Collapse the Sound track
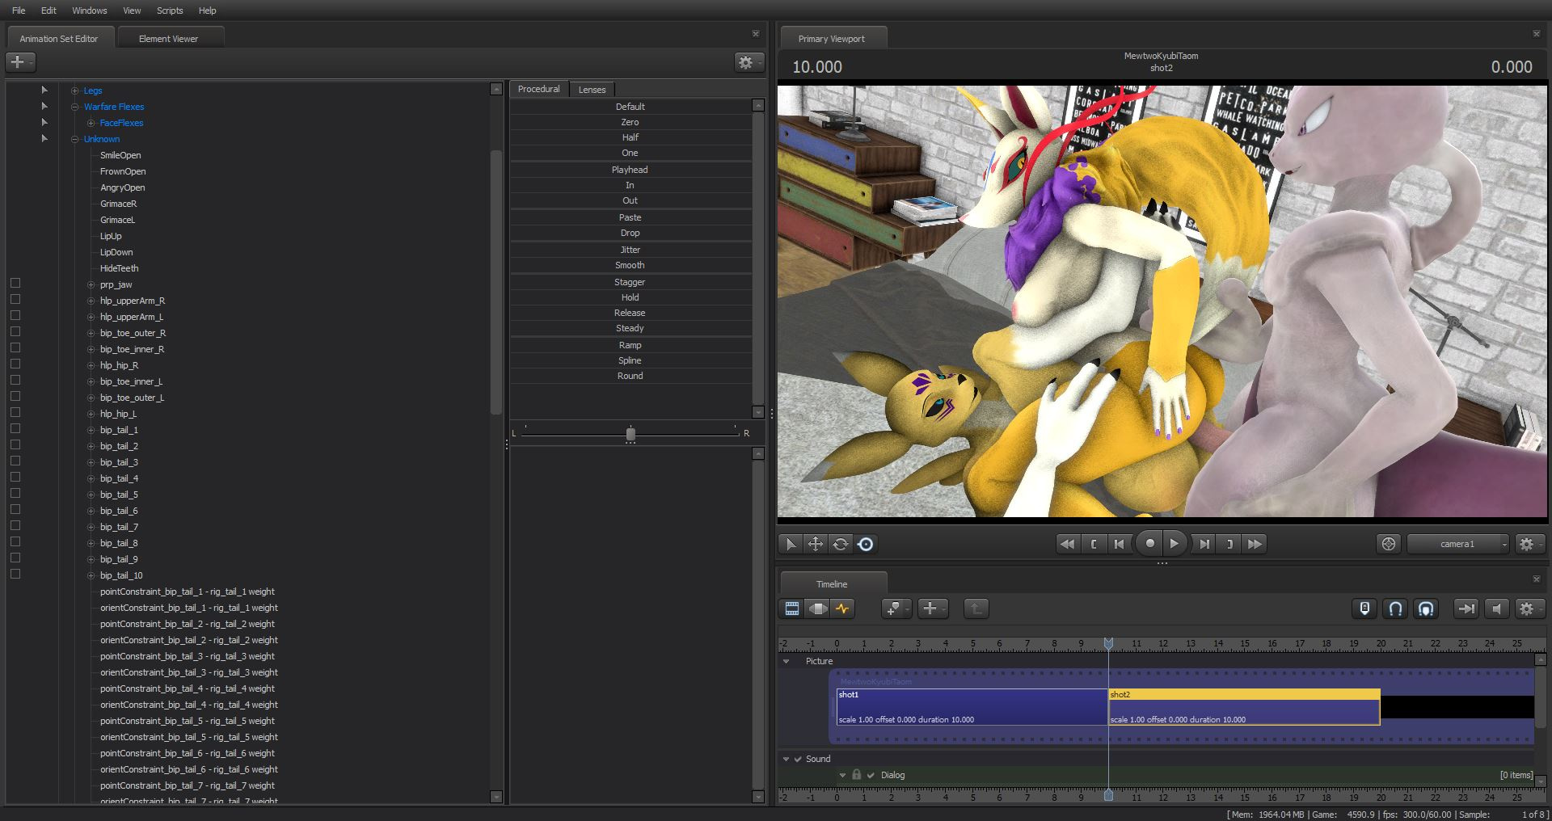The width and height of the screenshot is (1552, 821). 786,759
